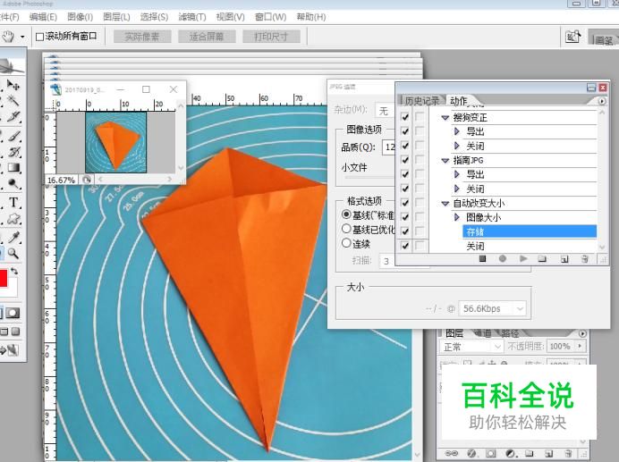Expand the 图像大小 step details
This screenshot has width=619, height=462.
[x=457, y=217]
